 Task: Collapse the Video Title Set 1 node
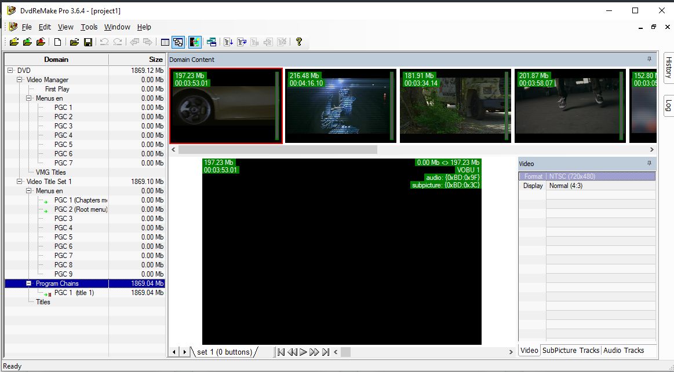[x=20, y=182]
